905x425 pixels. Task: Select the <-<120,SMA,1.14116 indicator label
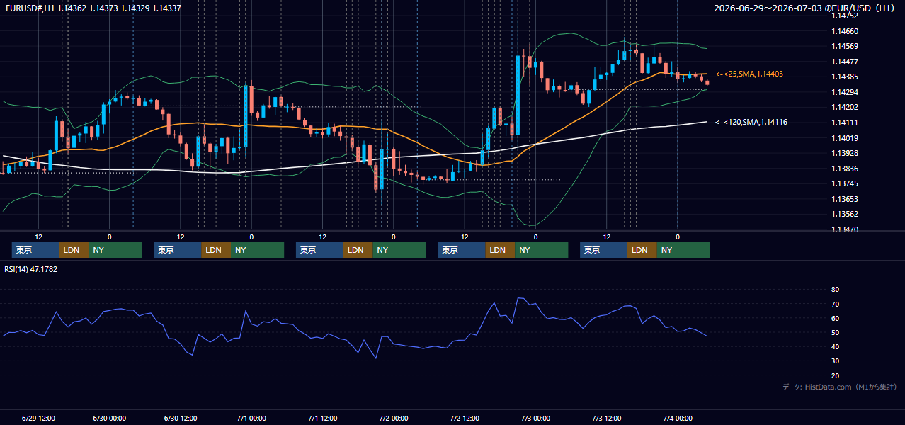click(x=751, y=122)
